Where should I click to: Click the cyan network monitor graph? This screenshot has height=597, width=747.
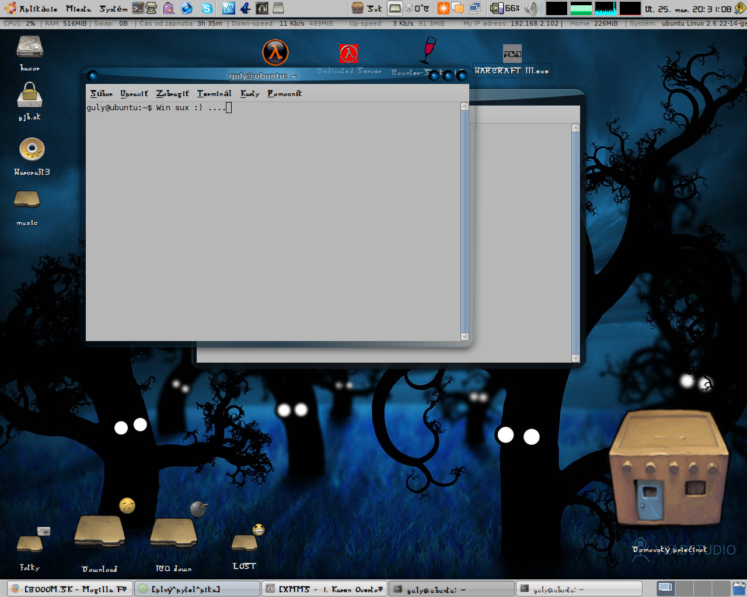pyautogui.click(x=605, y=9)
